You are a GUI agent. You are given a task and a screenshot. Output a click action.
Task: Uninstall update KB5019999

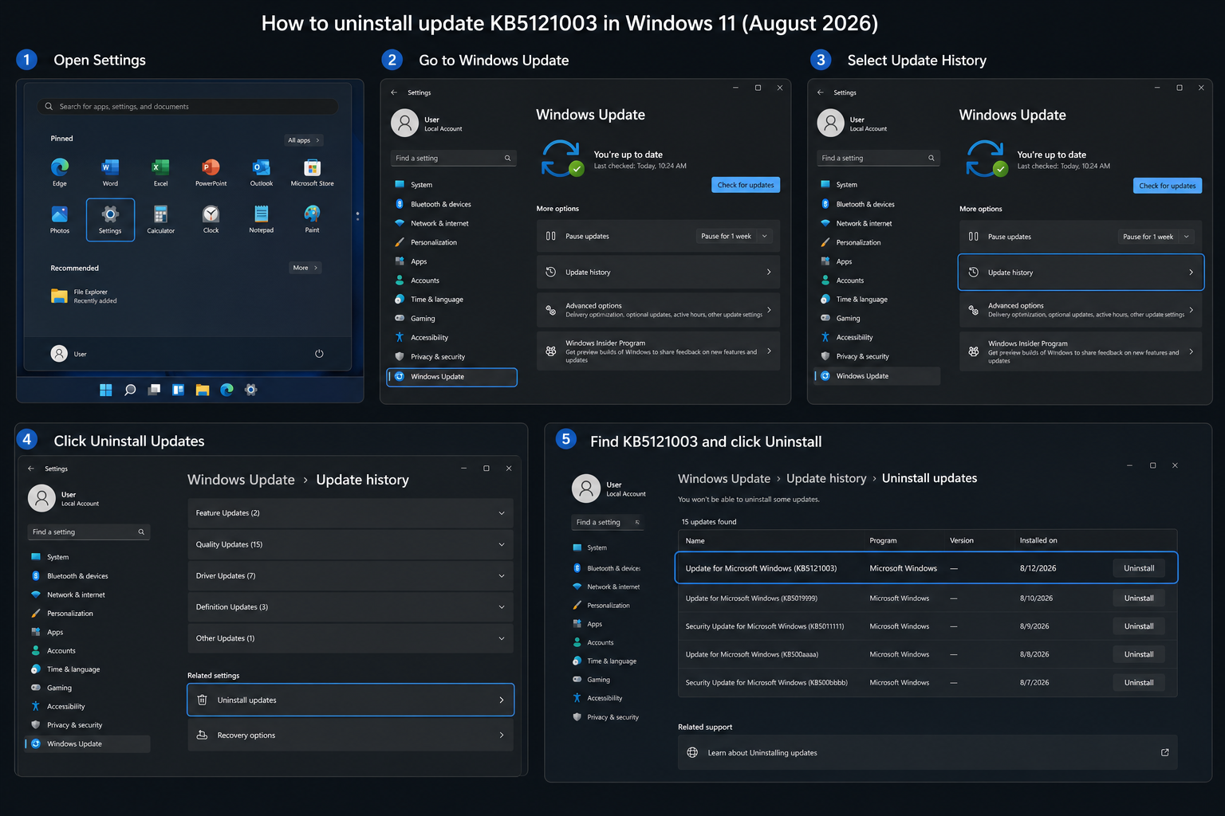(x=1139, y=598)
